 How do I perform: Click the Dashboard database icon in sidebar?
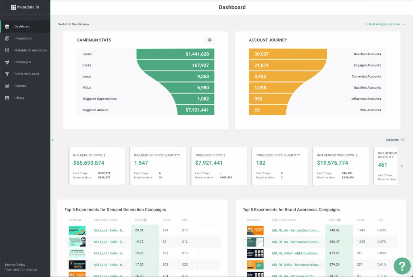click(x=7, y=27)
